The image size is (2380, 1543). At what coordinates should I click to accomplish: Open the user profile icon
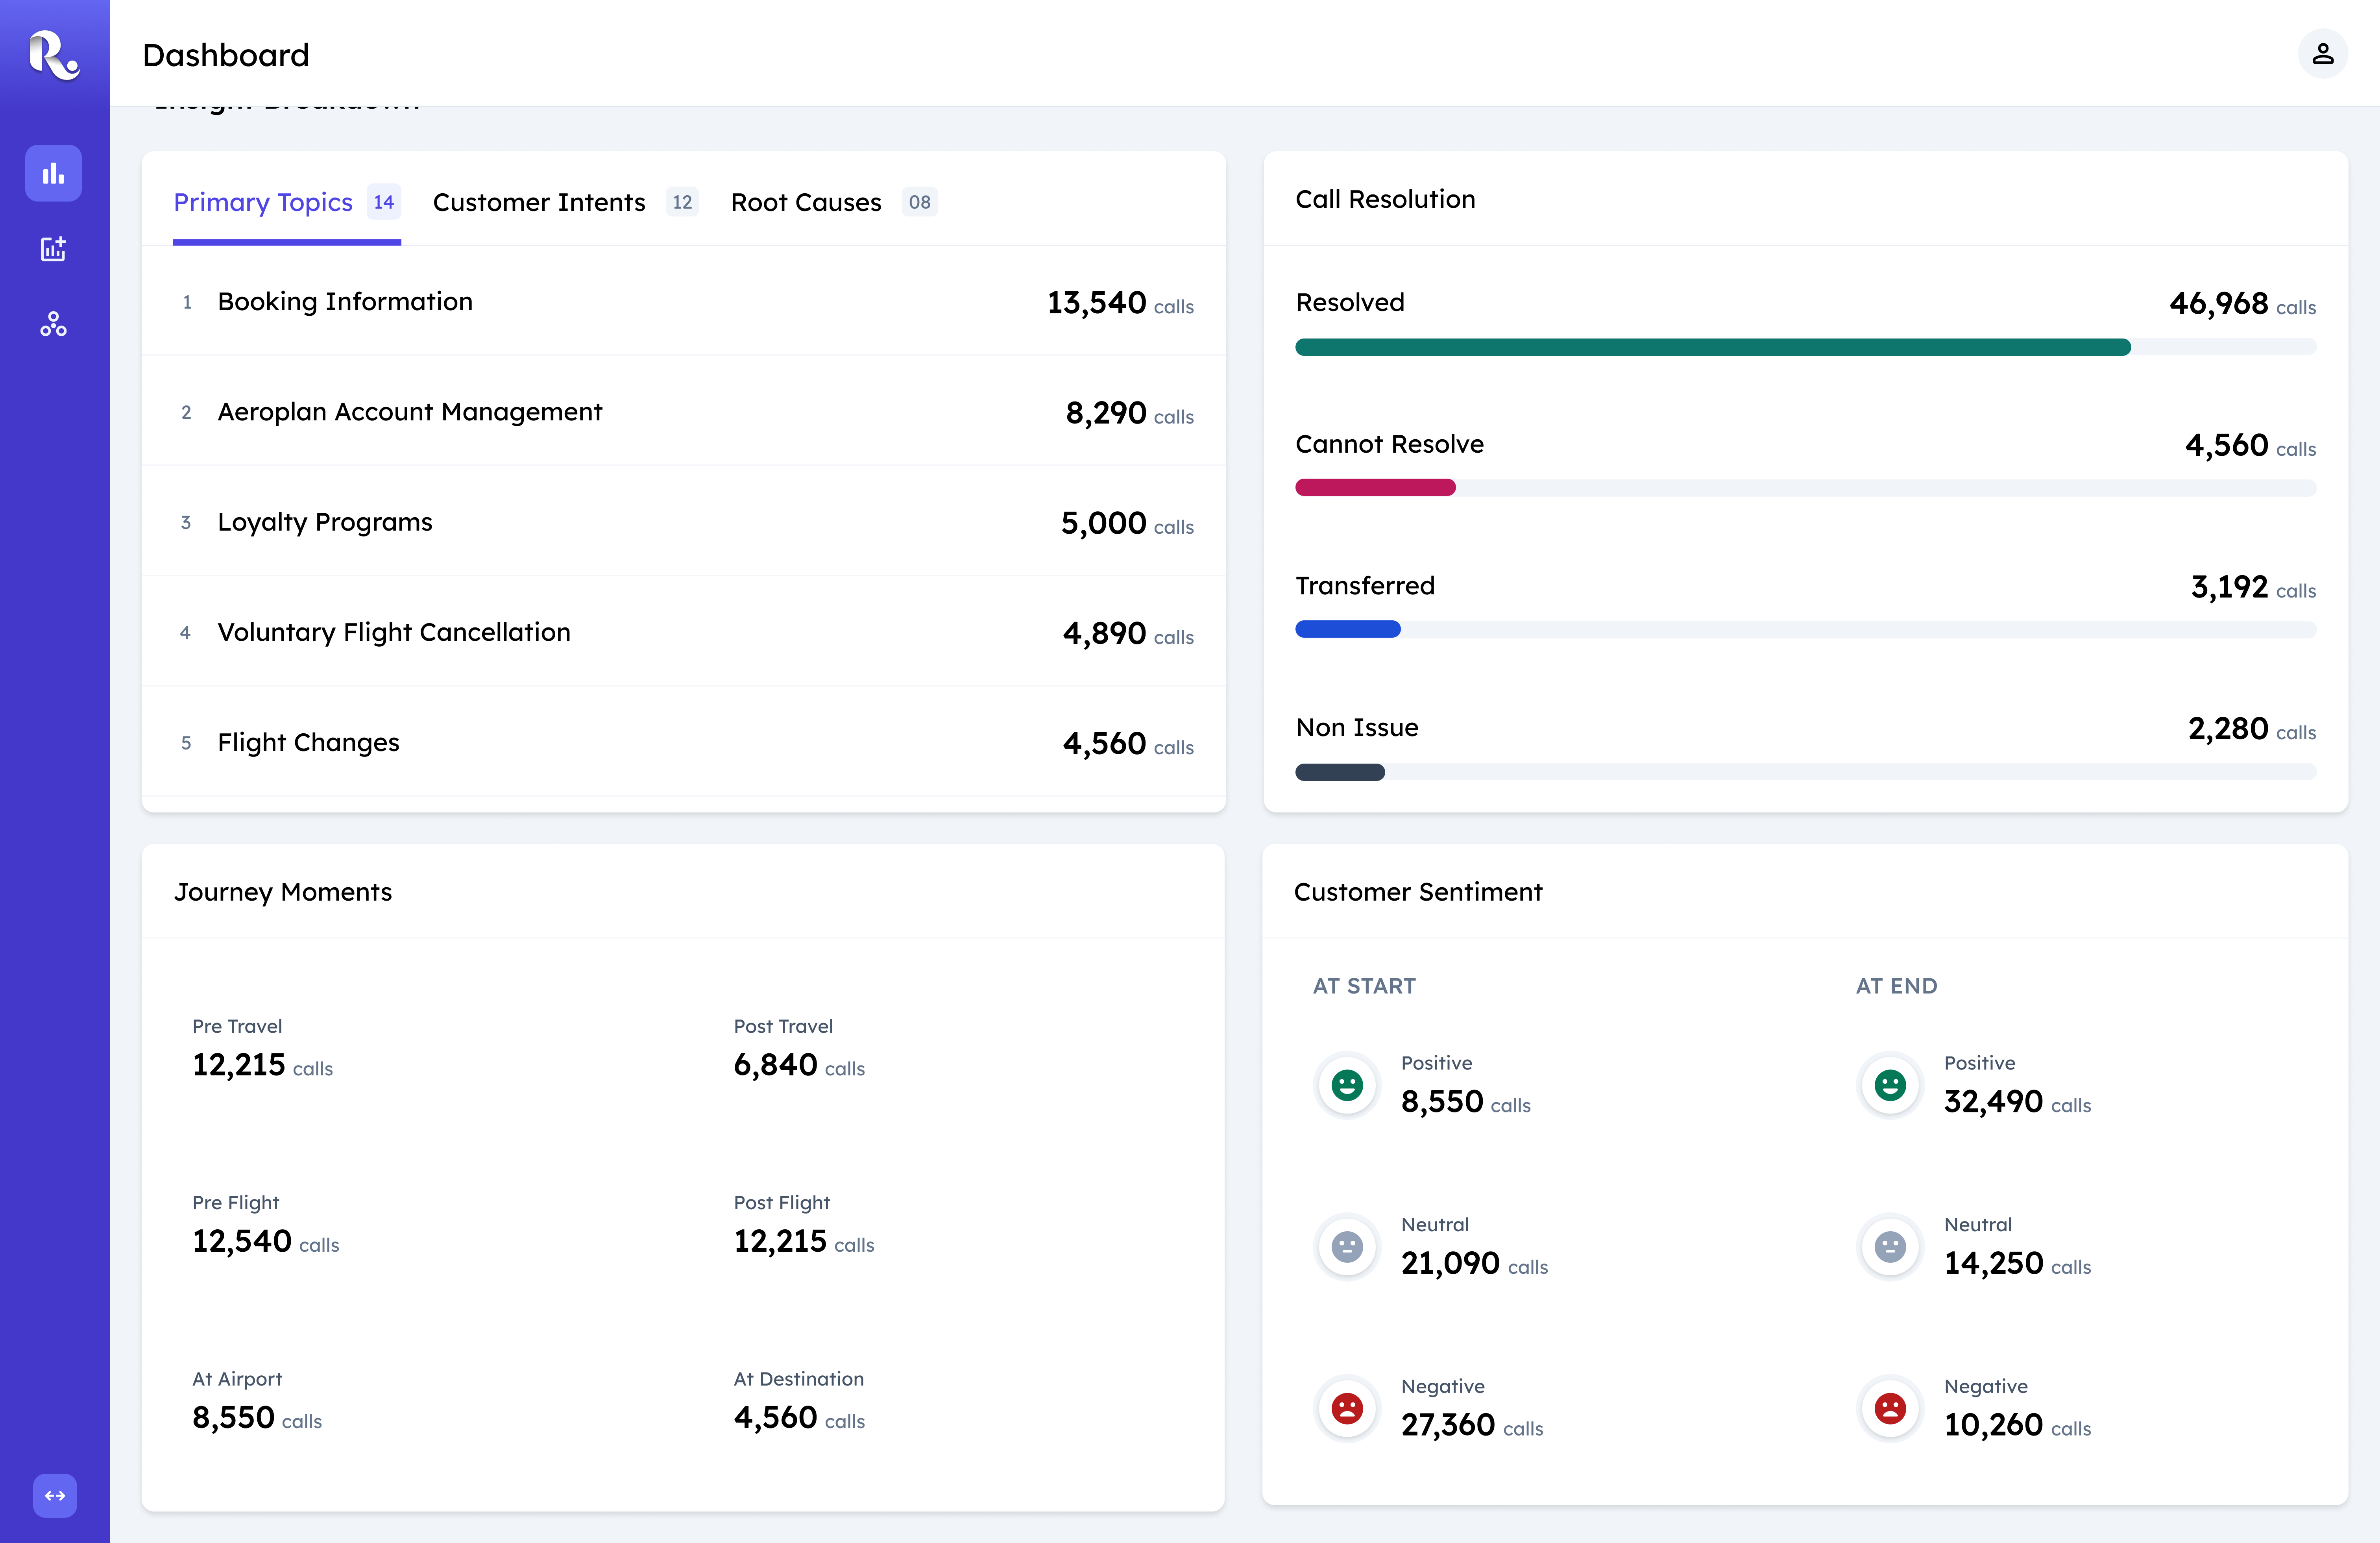[2322, 54]
